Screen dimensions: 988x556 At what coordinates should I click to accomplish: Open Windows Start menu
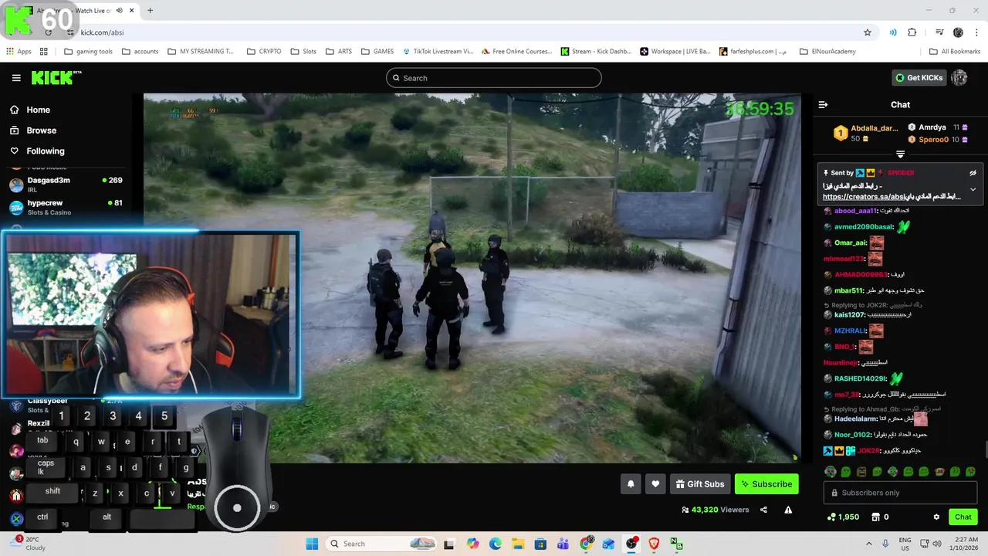point(312,544)
